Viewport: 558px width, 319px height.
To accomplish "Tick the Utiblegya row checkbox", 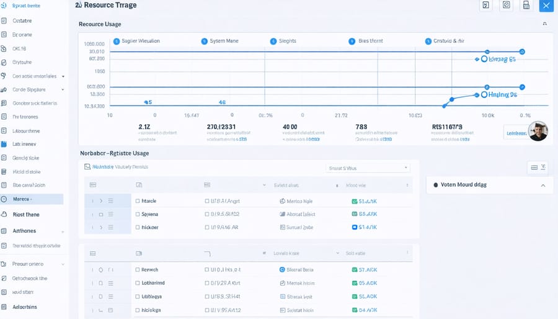I will pyautogui.click(x=138, y=297).
